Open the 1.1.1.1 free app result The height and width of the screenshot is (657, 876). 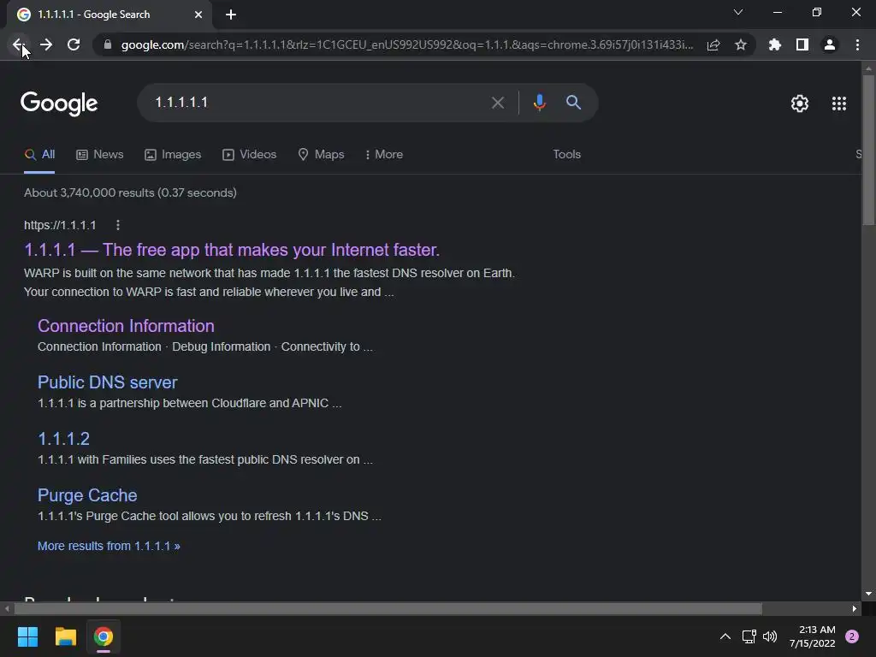point(232,250)
